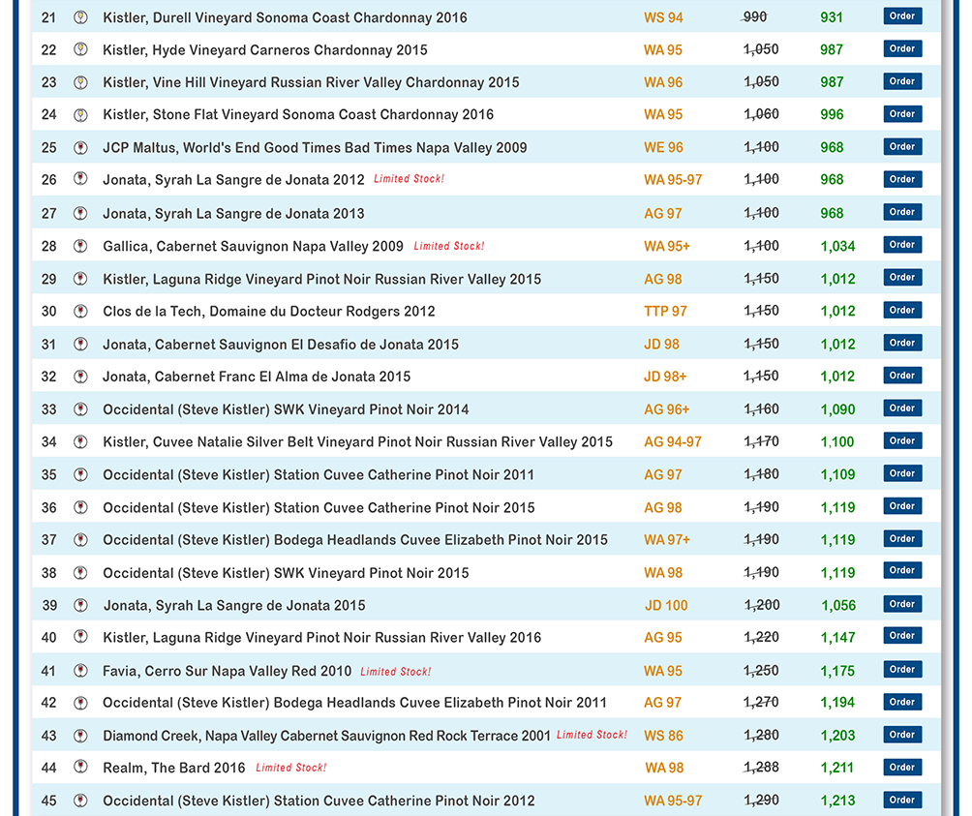Click the 'TTP 97' rating score
This screenshot has height=816, width=972.
point(665,311)
